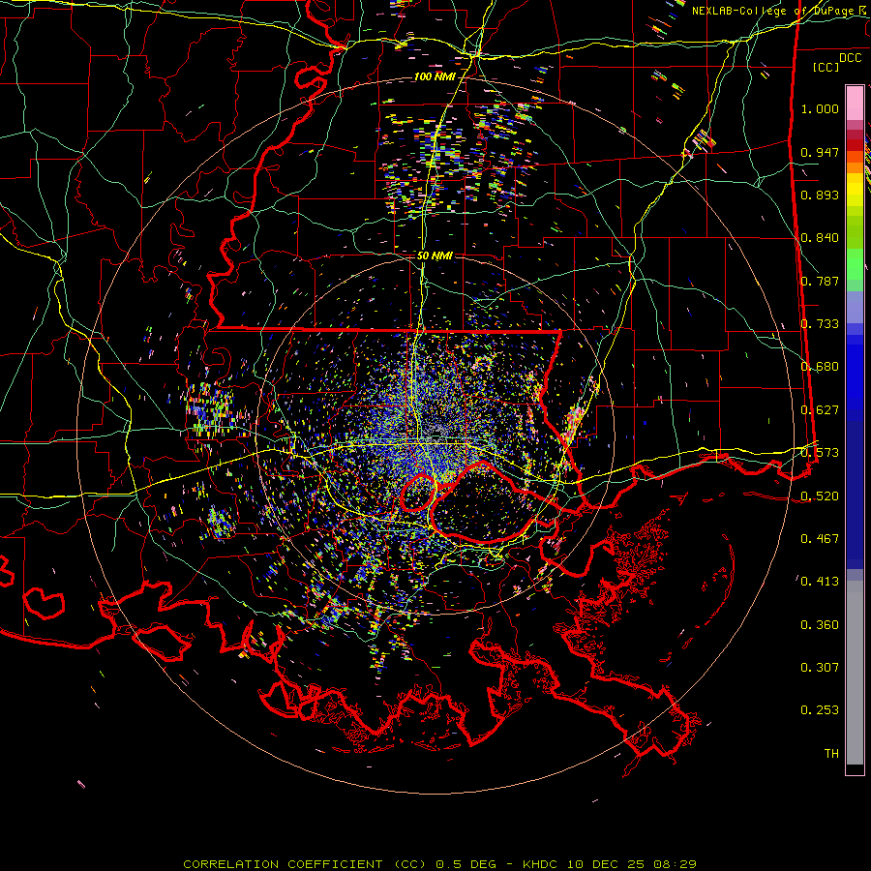Pick the pink segment atop the color bar
This screenshot has width=871, height=871.
[855, 103]
